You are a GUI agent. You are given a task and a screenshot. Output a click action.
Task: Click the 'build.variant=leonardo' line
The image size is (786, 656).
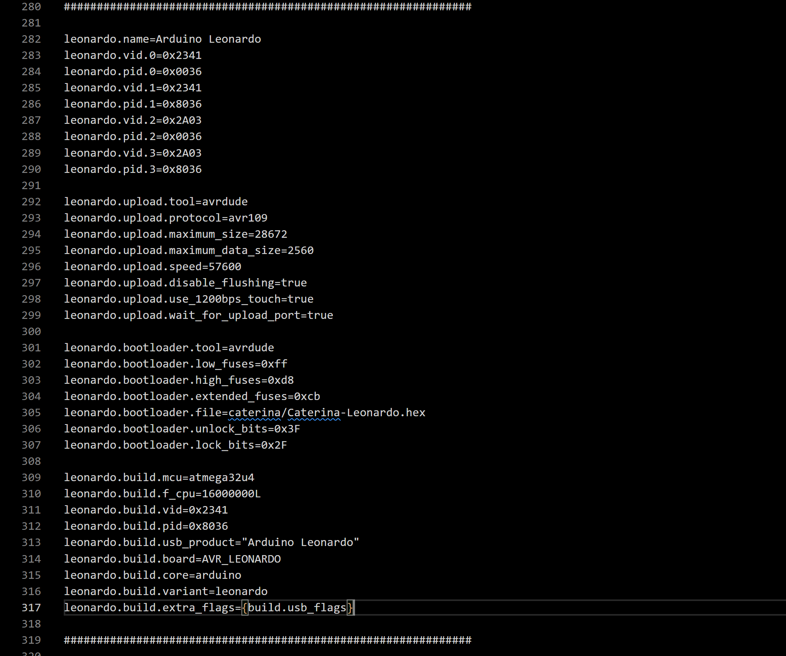point(165,592)
